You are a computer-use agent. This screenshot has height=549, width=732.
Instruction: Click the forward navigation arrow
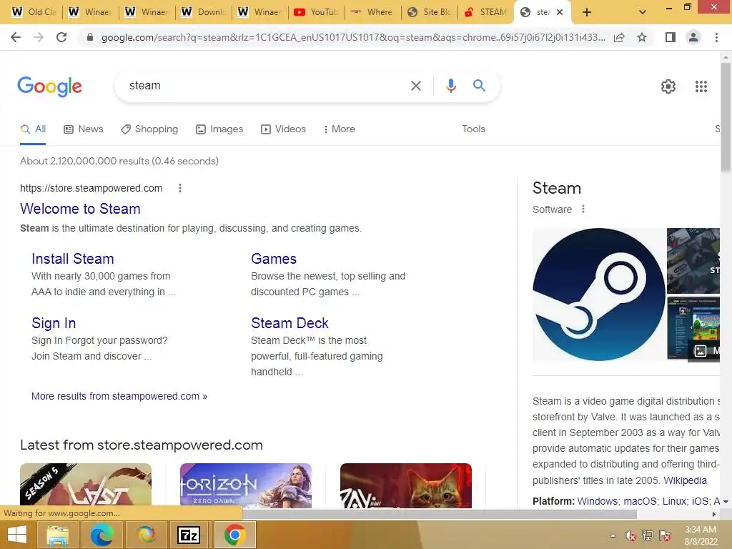click(x=39, y=37)
